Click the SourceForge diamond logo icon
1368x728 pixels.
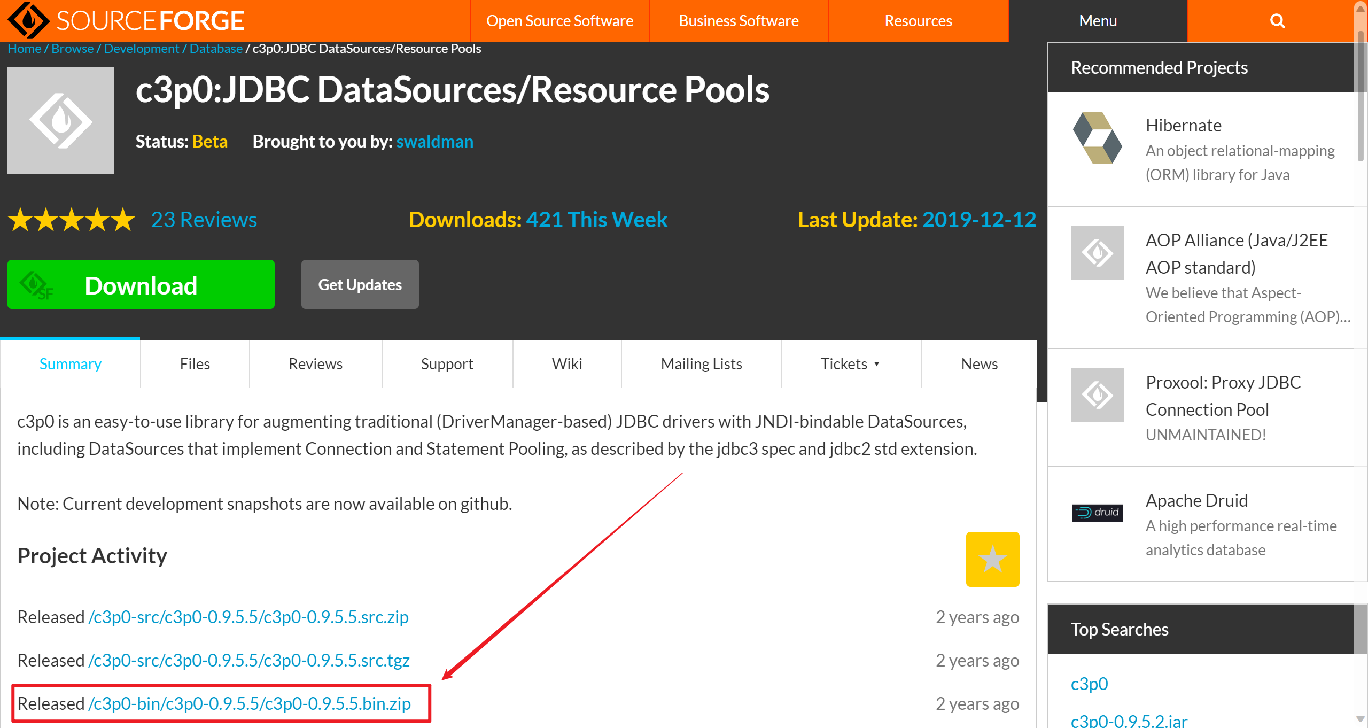click(28, 20)
